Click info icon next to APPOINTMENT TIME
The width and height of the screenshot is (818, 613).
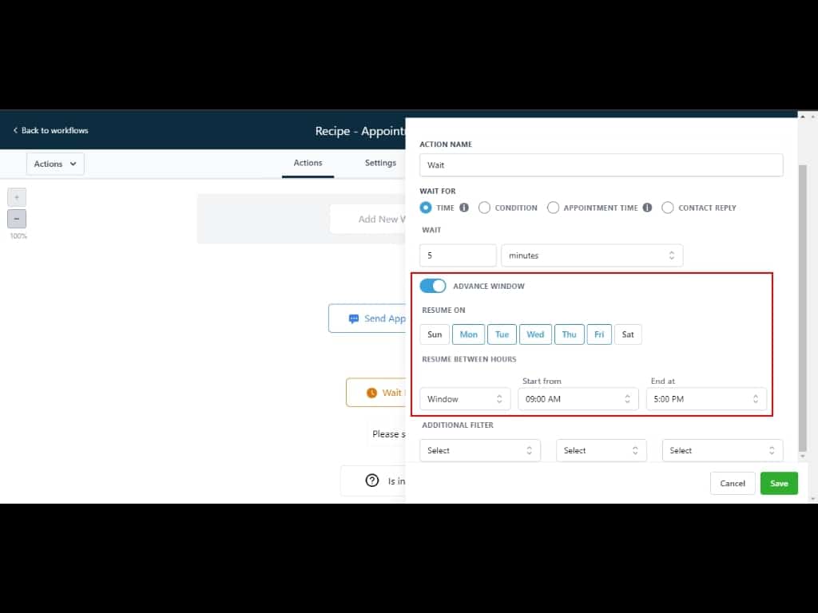[647, 208]
